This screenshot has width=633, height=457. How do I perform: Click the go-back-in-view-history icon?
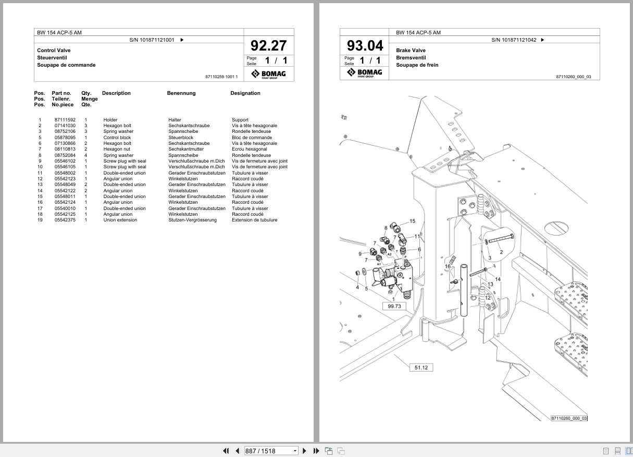point(329,451)
